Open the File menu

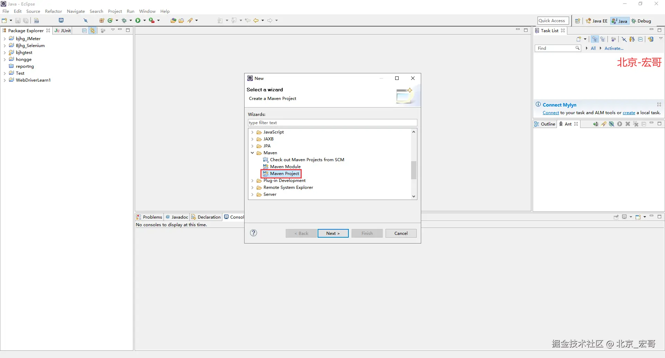click(6, 11)
